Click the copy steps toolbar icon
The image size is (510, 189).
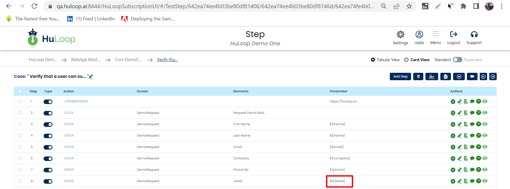pyautogui.click(x=445, y=76)
